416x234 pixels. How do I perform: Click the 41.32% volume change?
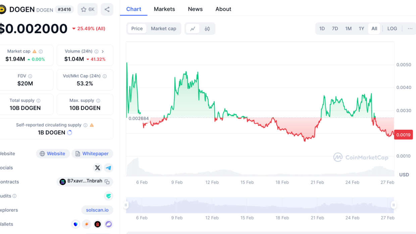click(x=96, y=59)
